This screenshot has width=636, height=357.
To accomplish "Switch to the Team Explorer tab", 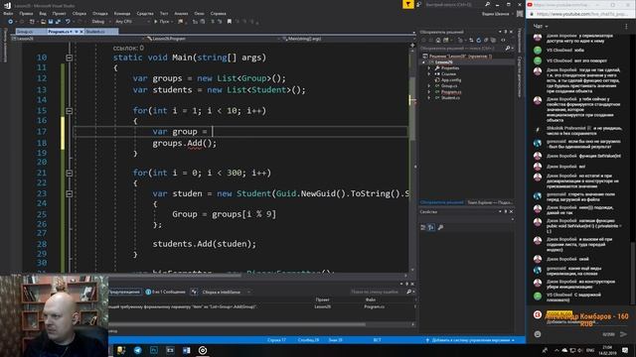I will click(490, 202).
